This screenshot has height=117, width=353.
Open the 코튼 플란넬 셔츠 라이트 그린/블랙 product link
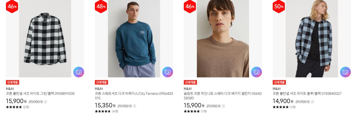point(40,94)
